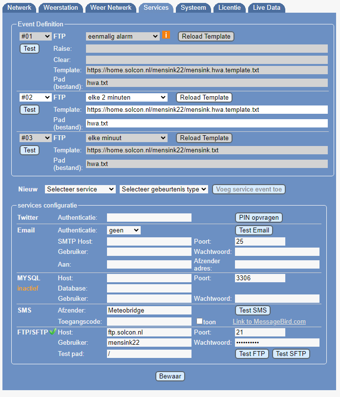
Task: Click the orange info icon next to event #01
Action: [x=166, y=35]
